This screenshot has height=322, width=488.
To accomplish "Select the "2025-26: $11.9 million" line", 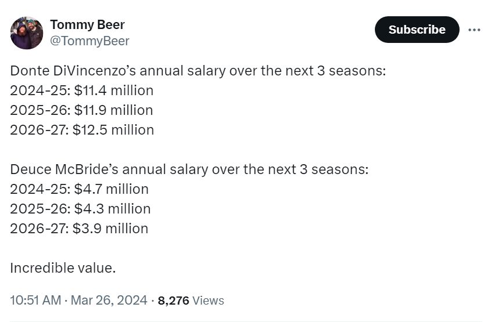I will click(x=81, y=110).
